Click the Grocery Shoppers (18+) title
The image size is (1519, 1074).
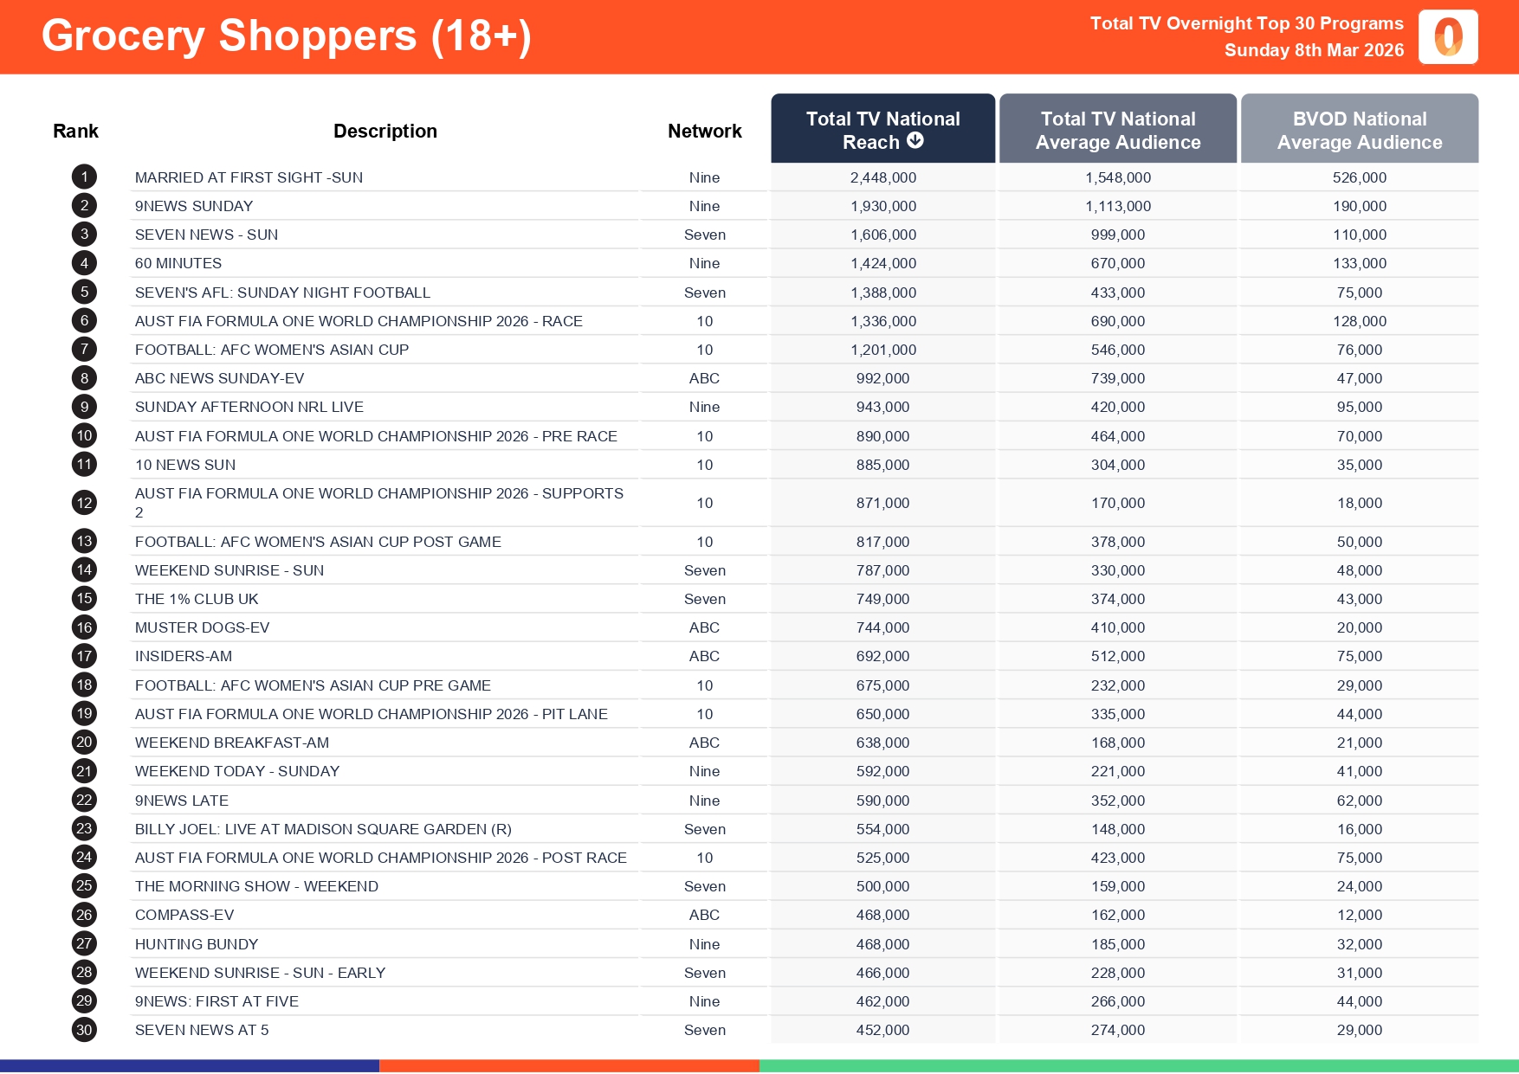[x=286, y=36]
